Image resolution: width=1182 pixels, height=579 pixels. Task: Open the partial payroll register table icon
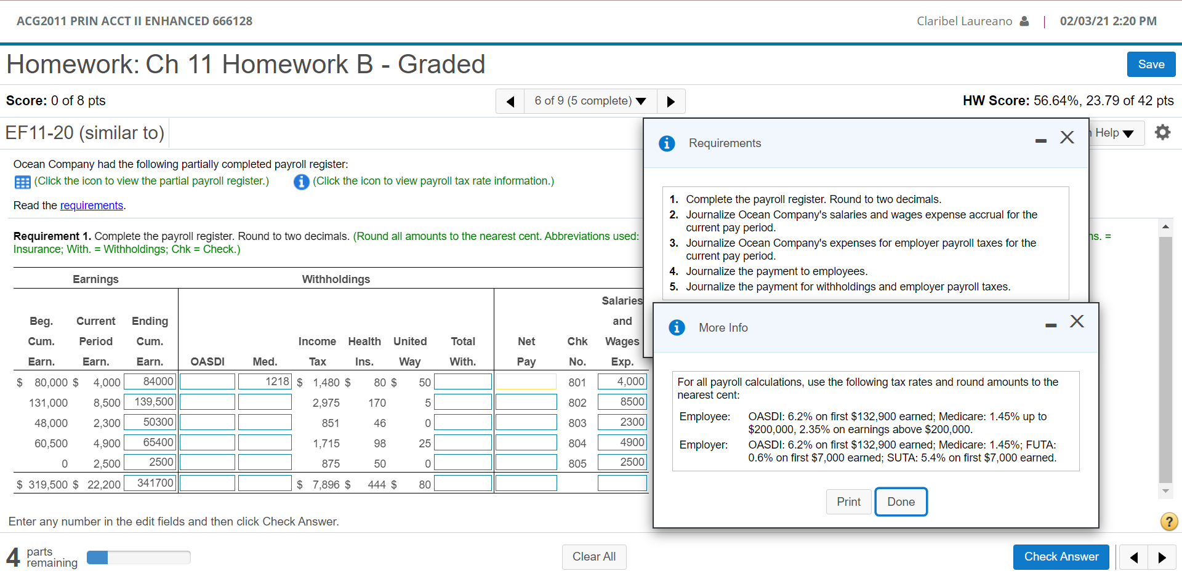(x=23, y=182)
